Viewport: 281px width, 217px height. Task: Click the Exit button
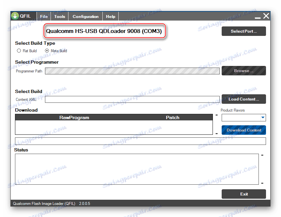244,194
